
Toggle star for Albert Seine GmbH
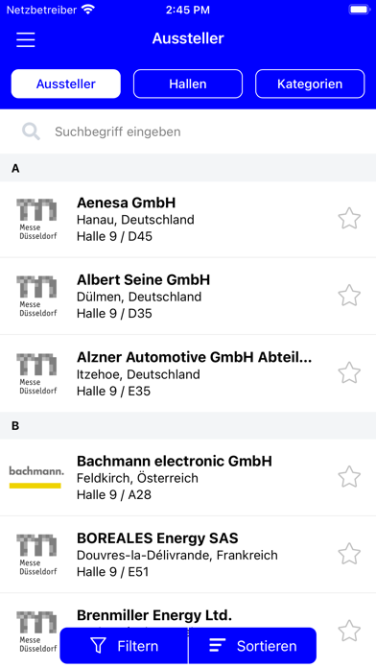click(x=349, y=296)
